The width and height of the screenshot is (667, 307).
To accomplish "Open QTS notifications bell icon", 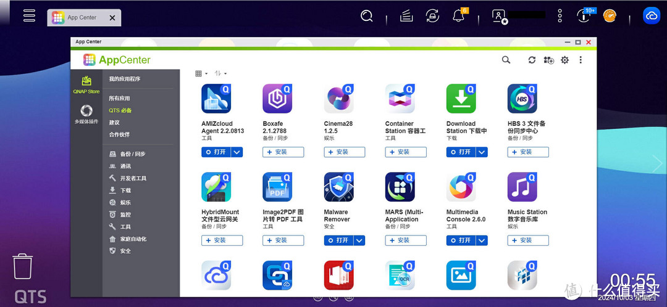I will pos(459,16).
